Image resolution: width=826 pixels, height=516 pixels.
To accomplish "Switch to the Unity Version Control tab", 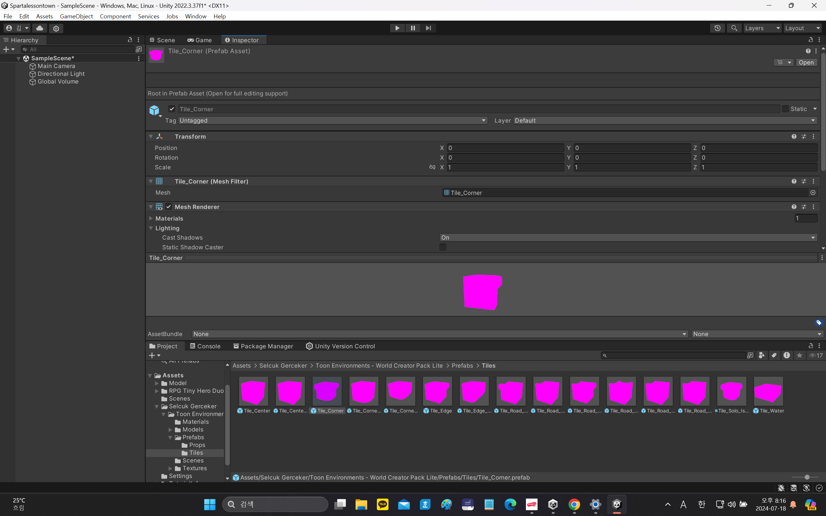I will click(340, 346).
